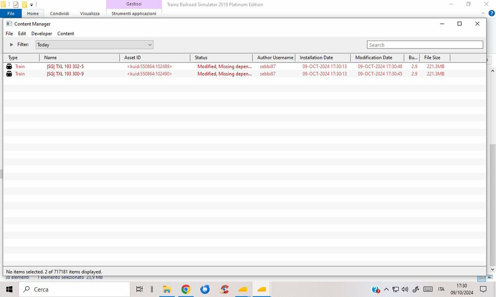Open the Windows Start menu
Image resolution: width=496 pixels, height=297 pixels.
pyautogui.click(x=9, y=289)
